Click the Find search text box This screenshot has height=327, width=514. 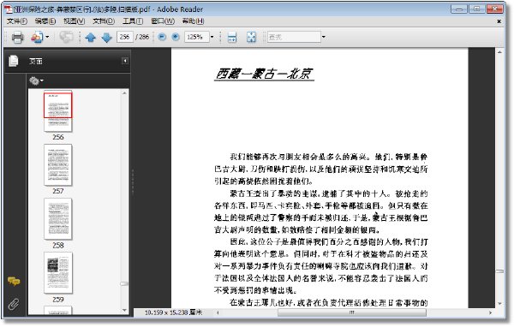point(294,37)
